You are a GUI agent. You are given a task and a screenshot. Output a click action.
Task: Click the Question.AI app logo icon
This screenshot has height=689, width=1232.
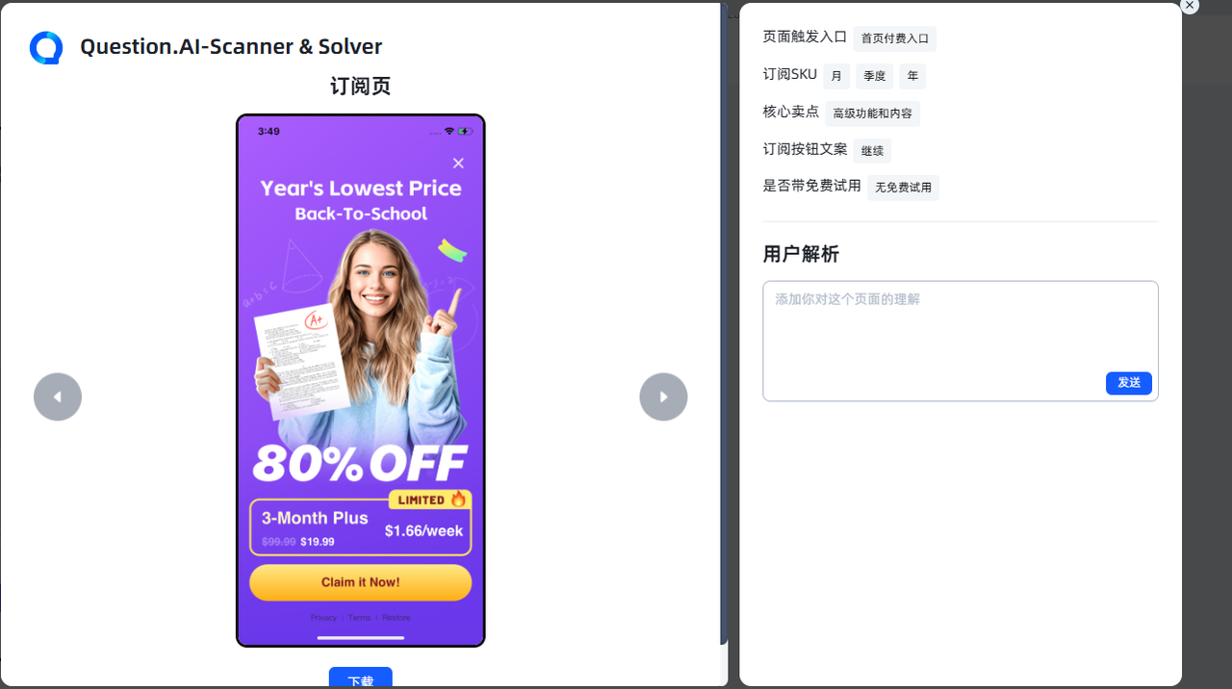46,47
